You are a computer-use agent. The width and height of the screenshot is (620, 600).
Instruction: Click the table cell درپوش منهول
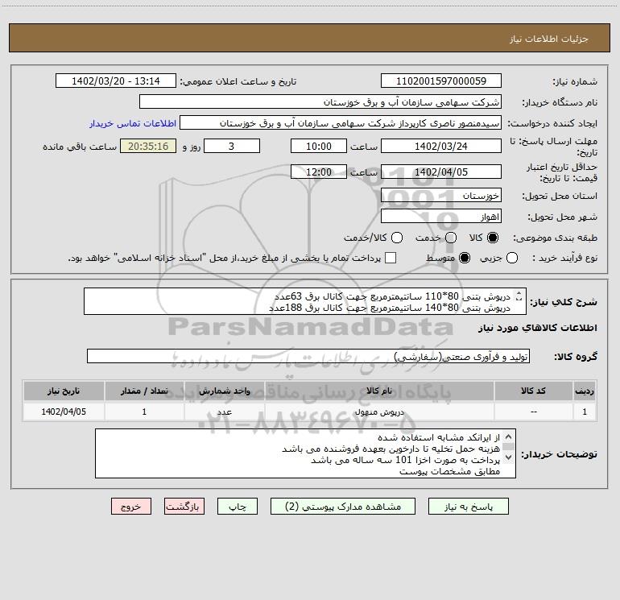click(x=379, y=412)
